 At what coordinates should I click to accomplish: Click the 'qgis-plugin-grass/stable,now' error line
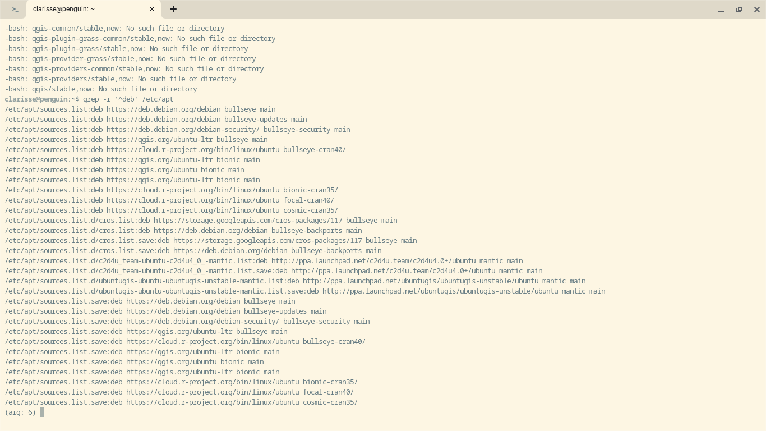pyautogui.click(x=126, y=49)
